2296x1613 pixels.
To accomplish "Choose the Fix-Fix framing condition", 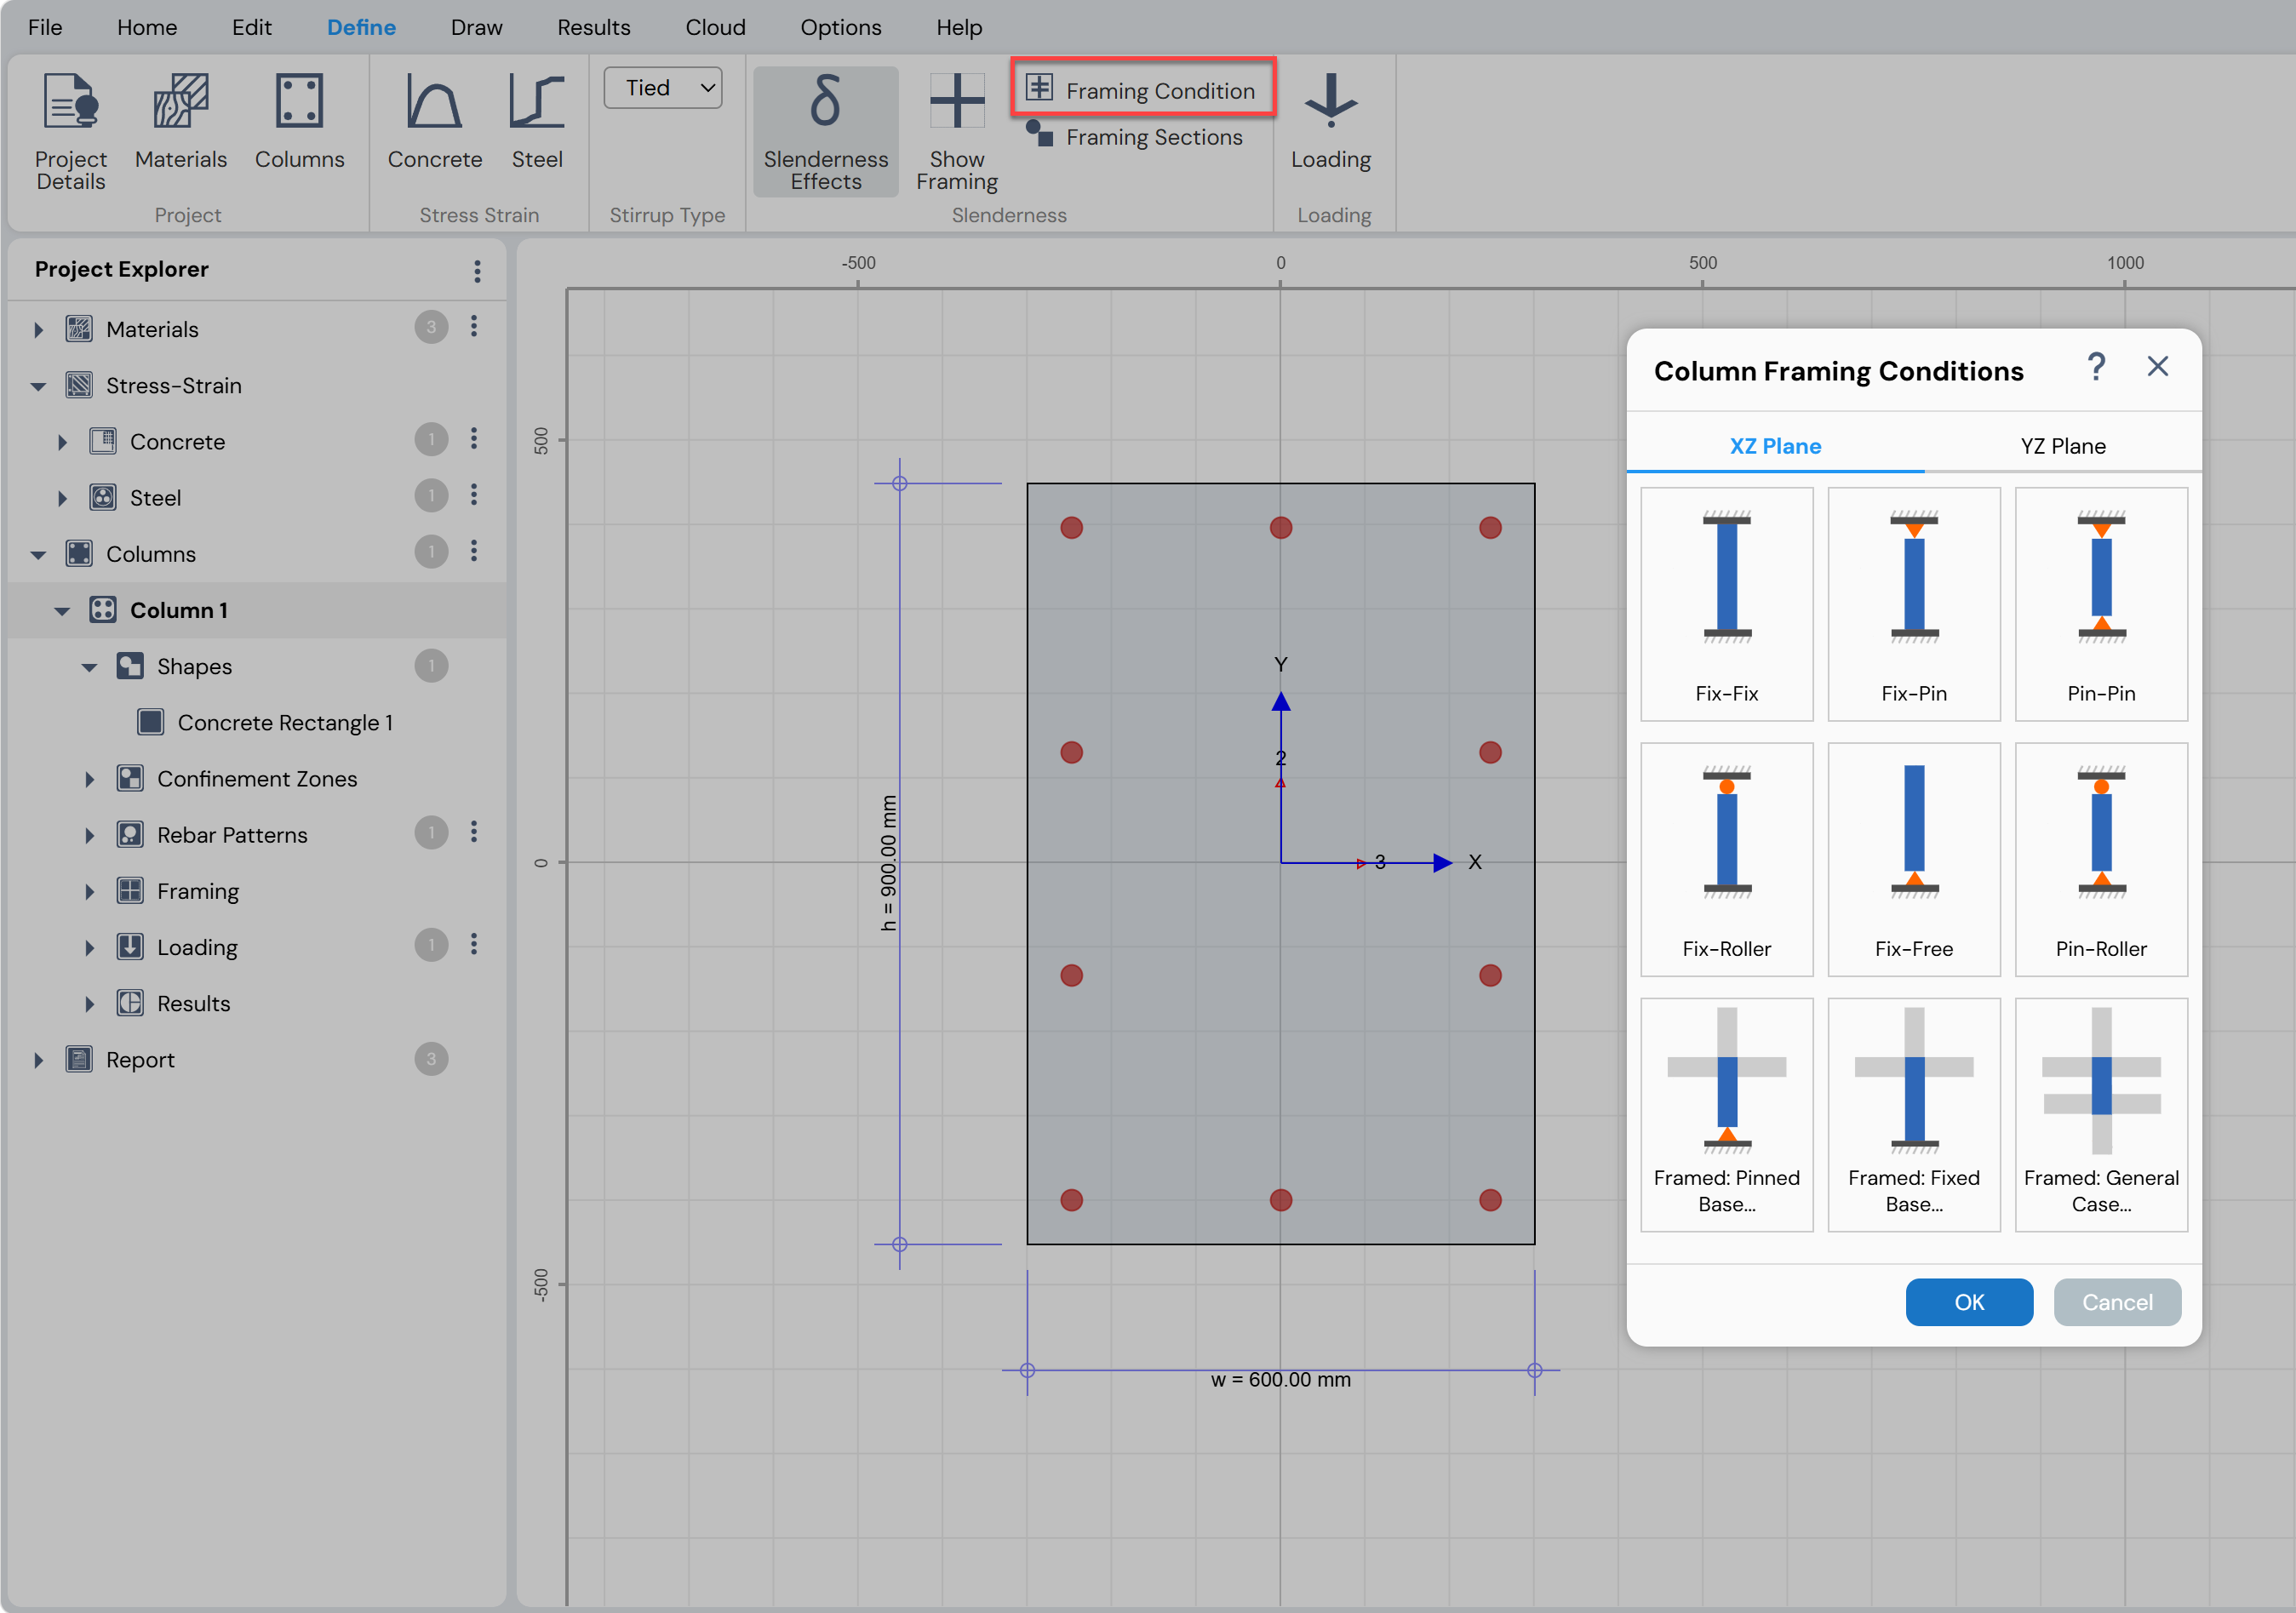I will coord(1726,604).
